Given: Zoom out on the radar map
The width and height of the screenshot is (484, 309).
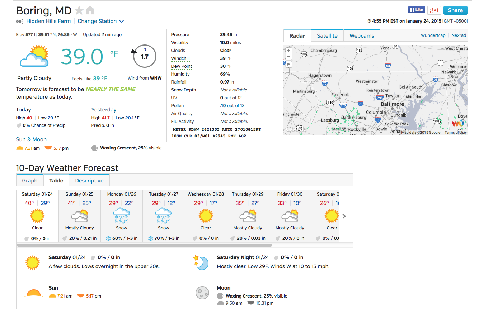Looking at the screenshot, I should [x=288, y=57].
